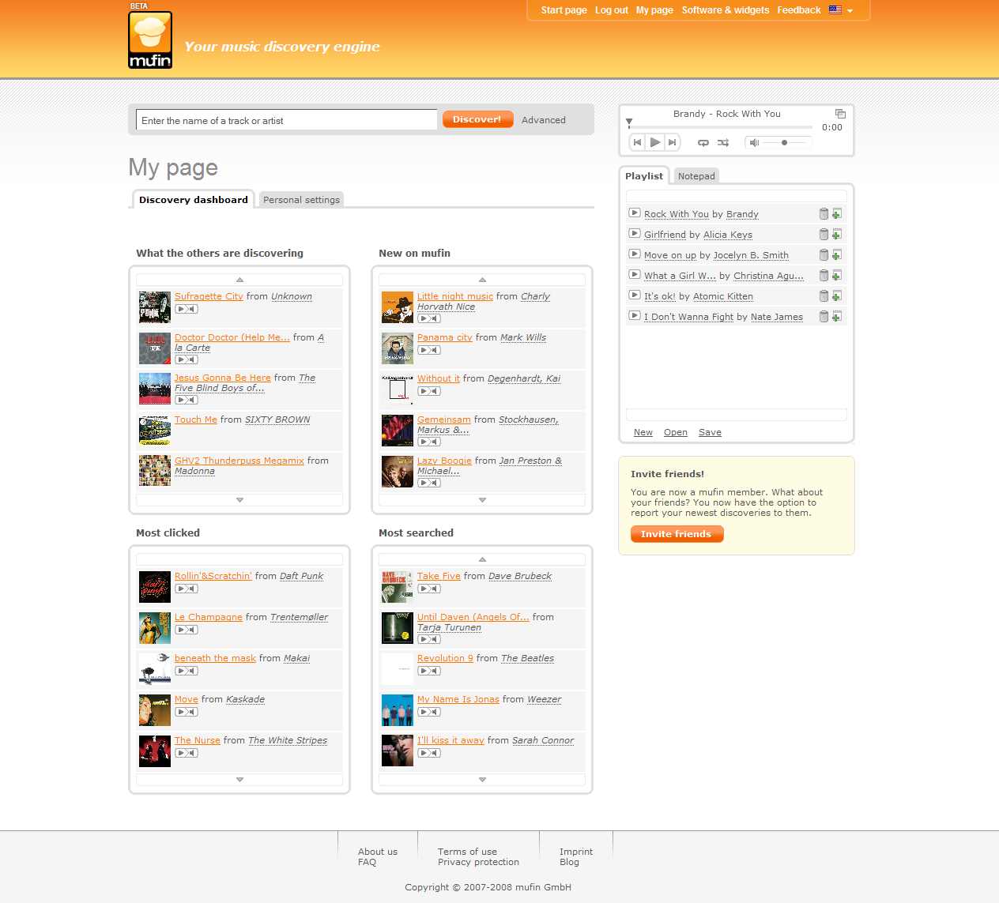Viewport: 999px width, 903px height.
Task: Open player in pop-out window
Action: pyautogui.click(x=840, y=114)
